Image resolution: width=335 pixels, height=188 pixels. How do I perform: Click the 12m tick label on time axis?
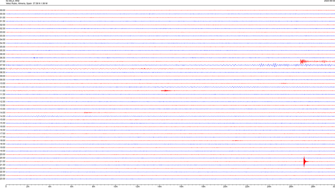click(x=137, y=187)
